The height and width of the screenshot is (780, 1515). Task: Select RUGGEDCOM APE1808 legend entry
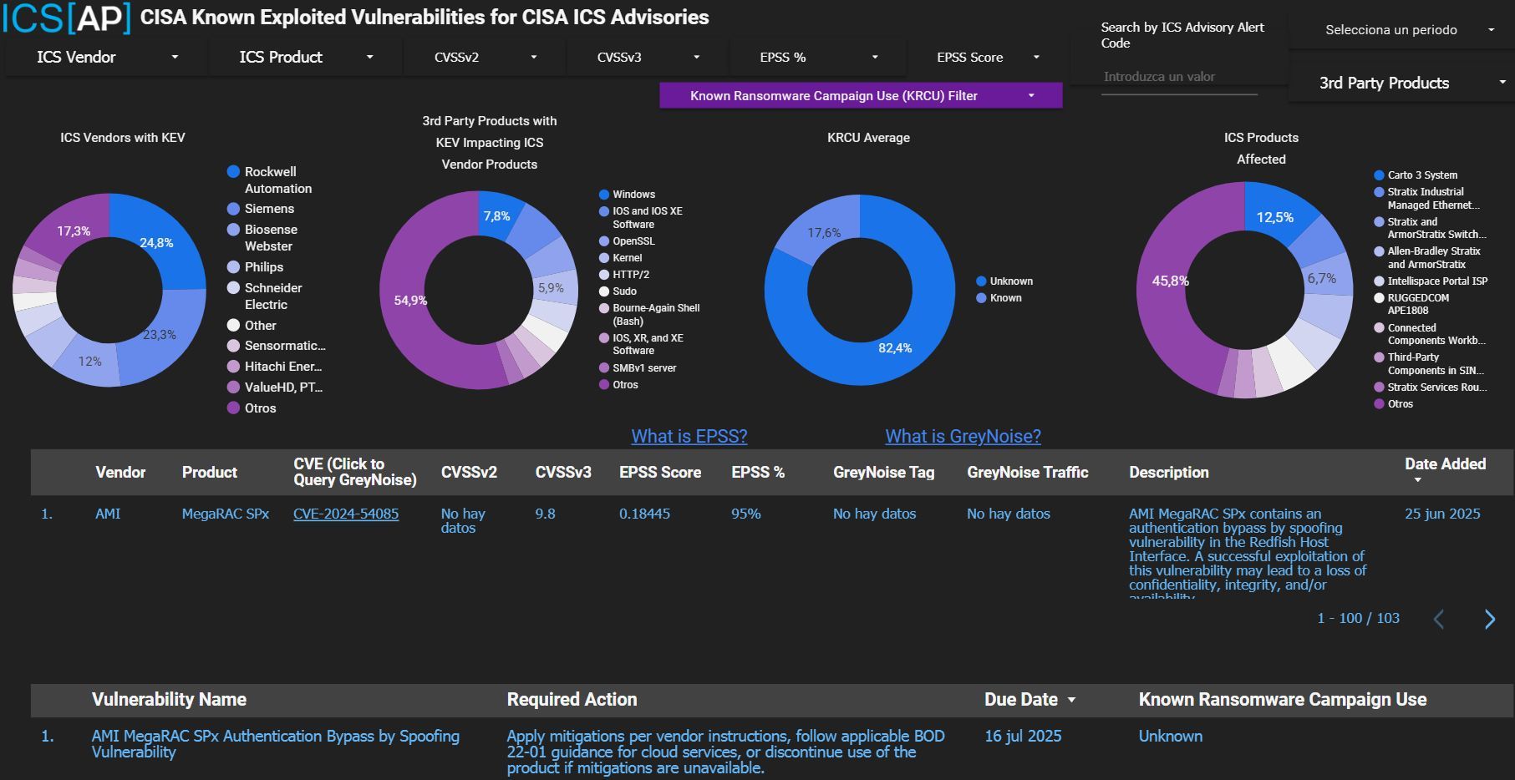click(1412, 304)
